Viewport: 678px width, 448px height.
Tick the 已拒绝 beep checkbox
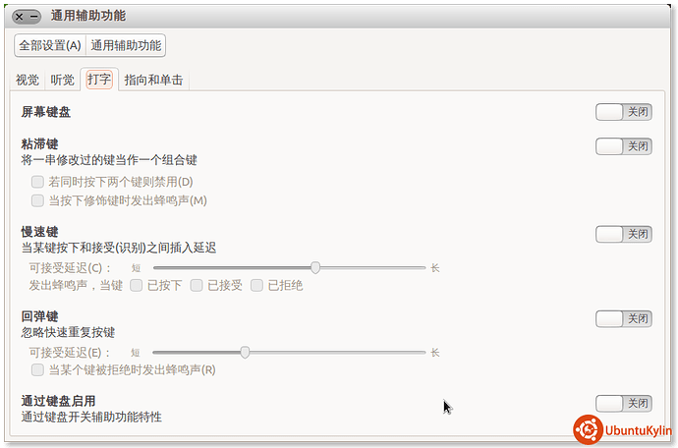(257, 286)
